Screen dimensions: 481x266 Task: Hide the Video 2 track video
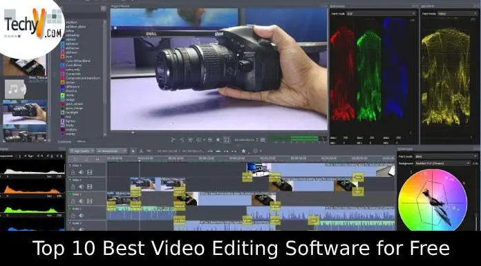click(x=89, y=187)
